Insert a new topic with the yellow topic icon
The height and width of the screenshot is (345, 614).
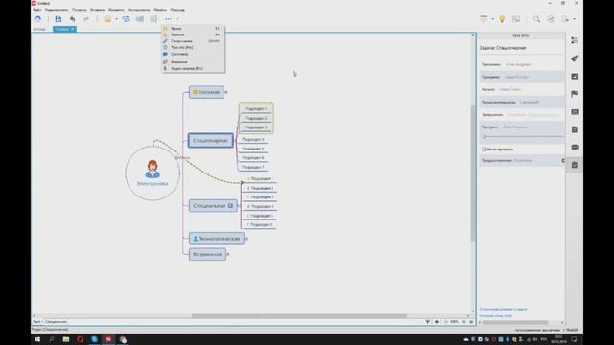pyautogui.click(x=107, y=19)
